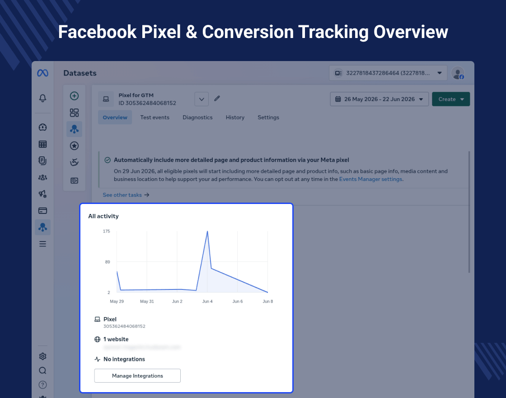Open Account overview gauge icon

[x=42, y=127]
